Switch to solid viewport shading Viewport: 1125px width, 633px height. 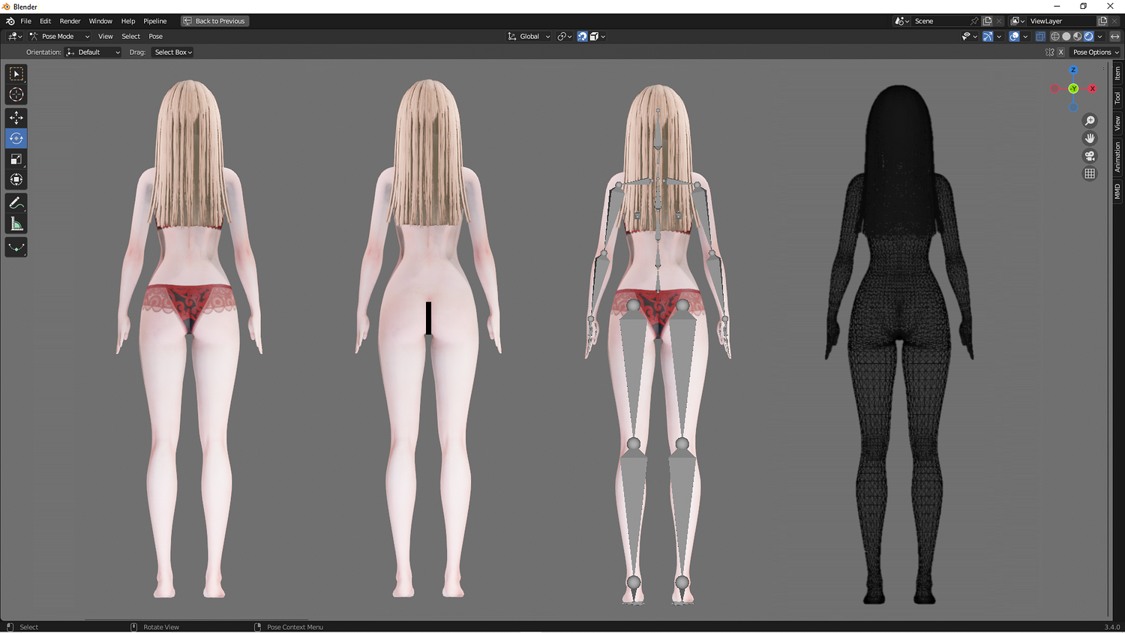pyautogui.click(x=1066, y=36)
